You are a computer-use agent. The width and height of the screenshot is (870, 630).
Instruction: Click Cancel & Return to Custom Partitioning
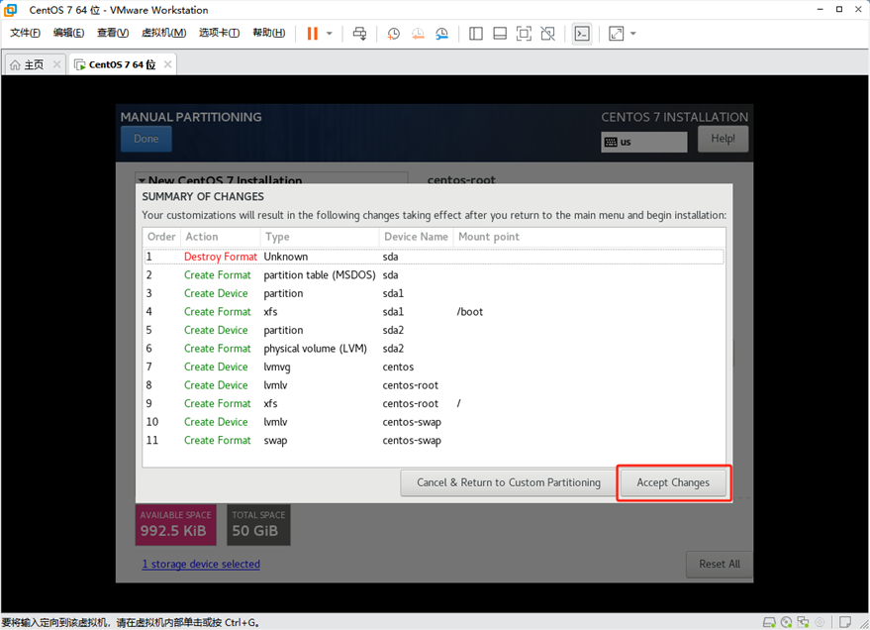tap(509, 483)
